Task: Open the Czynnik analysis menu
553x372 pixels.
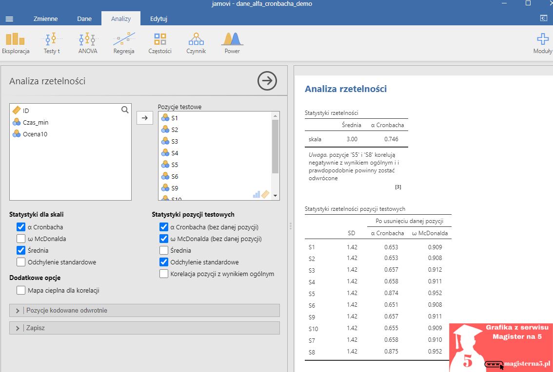Action: 196,43
